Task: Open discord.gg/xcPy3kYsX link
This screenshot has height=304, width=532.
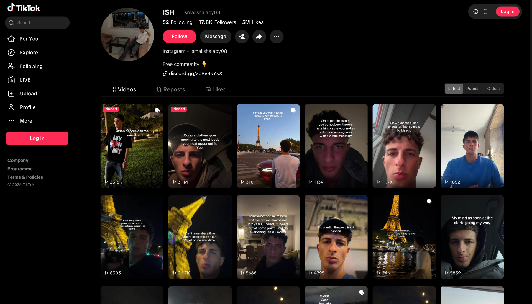Action: (x=196, y=74)
